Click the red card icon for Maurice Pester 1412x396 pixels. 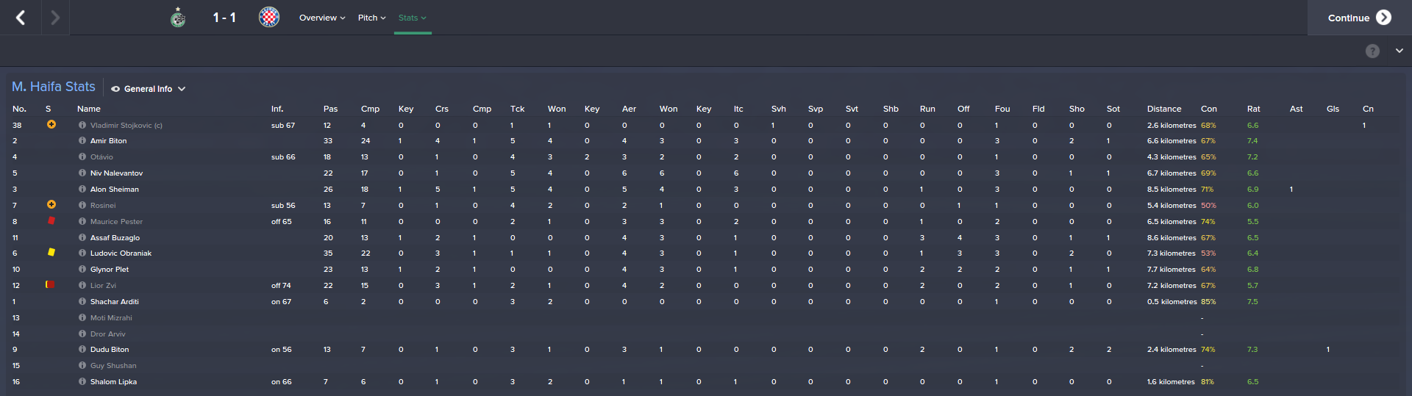[x=51, y=220]
